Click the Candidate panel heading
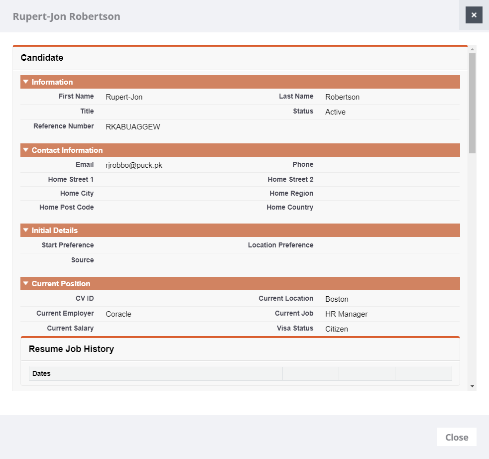The width and height of the screenshot is (489, 459). (42, 58)
